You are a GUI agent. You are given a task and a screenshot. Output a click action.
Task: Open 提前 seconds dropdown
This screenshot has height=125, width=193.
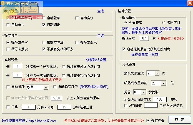click(144, 92)
